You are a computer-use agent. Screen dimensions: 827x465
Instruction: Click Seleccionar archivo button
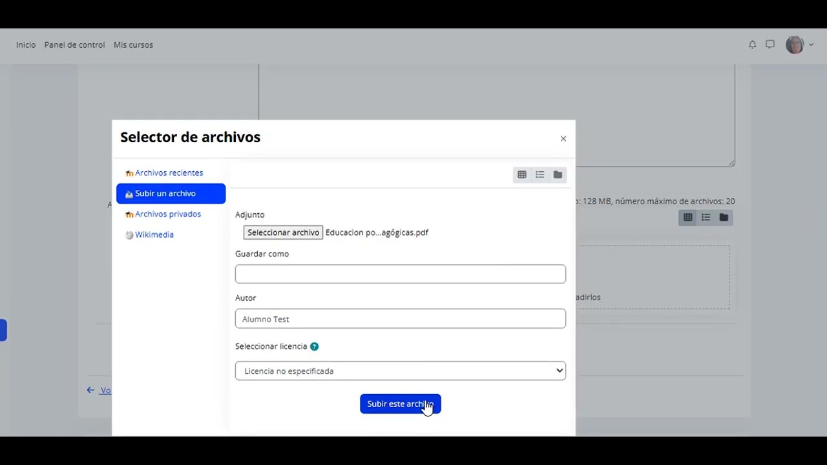point(283,232)
